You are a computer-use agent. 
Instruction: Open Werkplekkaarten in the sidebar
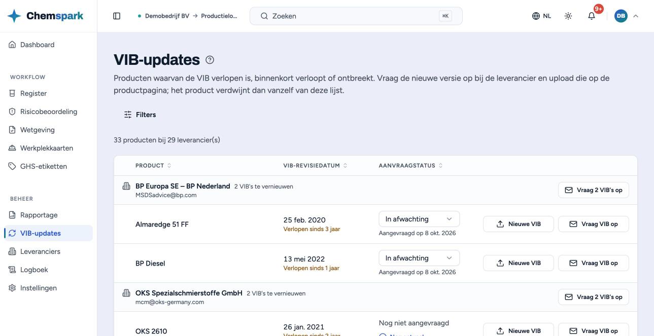click(48, 148)
